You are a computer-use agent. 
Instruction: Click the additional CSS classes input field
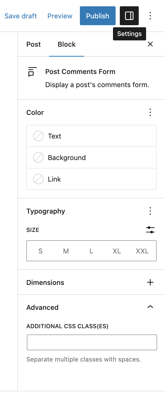[92, 342]
